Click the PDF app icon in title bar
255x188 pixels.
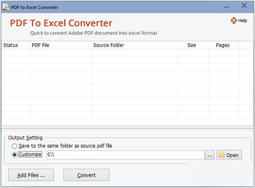pyautogui.click(x=6, y=7)
